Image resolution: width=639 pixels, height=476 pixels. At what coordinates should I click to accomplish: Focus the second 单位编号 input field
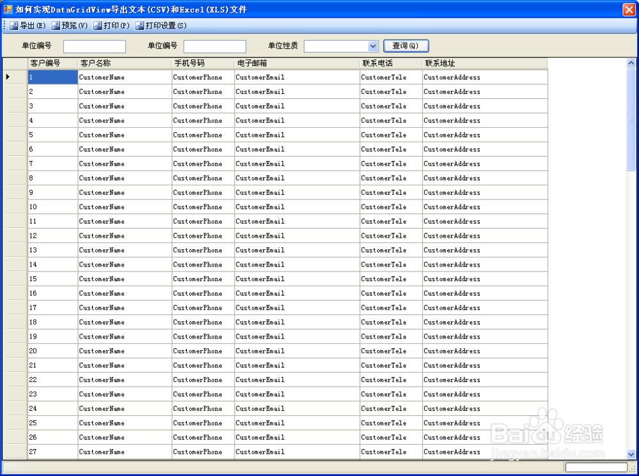point(215,47)
